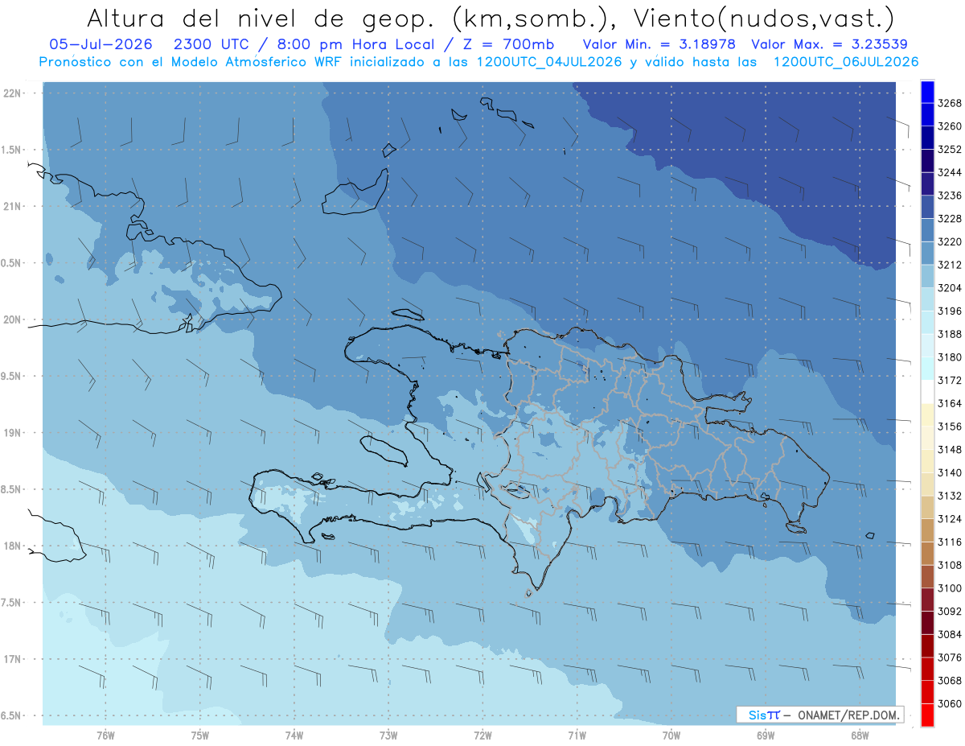Click the colorbar label '3188'
Screen dimensions: 965x746
coord(950,334)
